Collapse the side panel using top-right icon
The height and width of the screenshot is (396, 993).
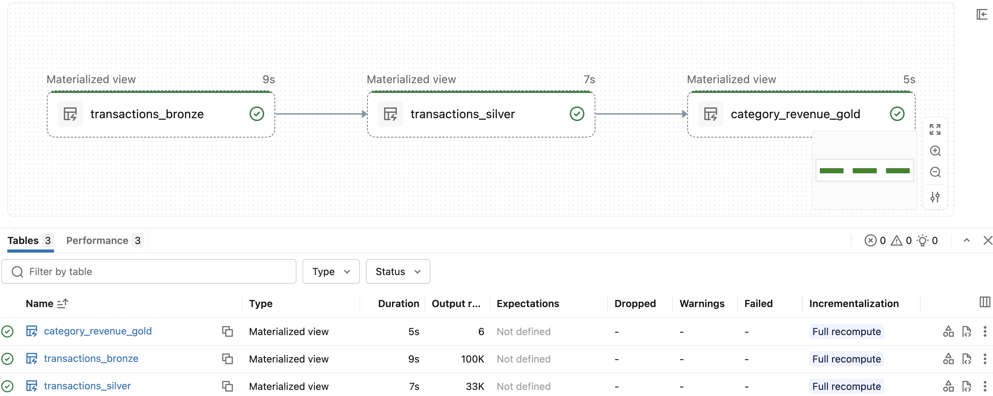pos(981,14)
